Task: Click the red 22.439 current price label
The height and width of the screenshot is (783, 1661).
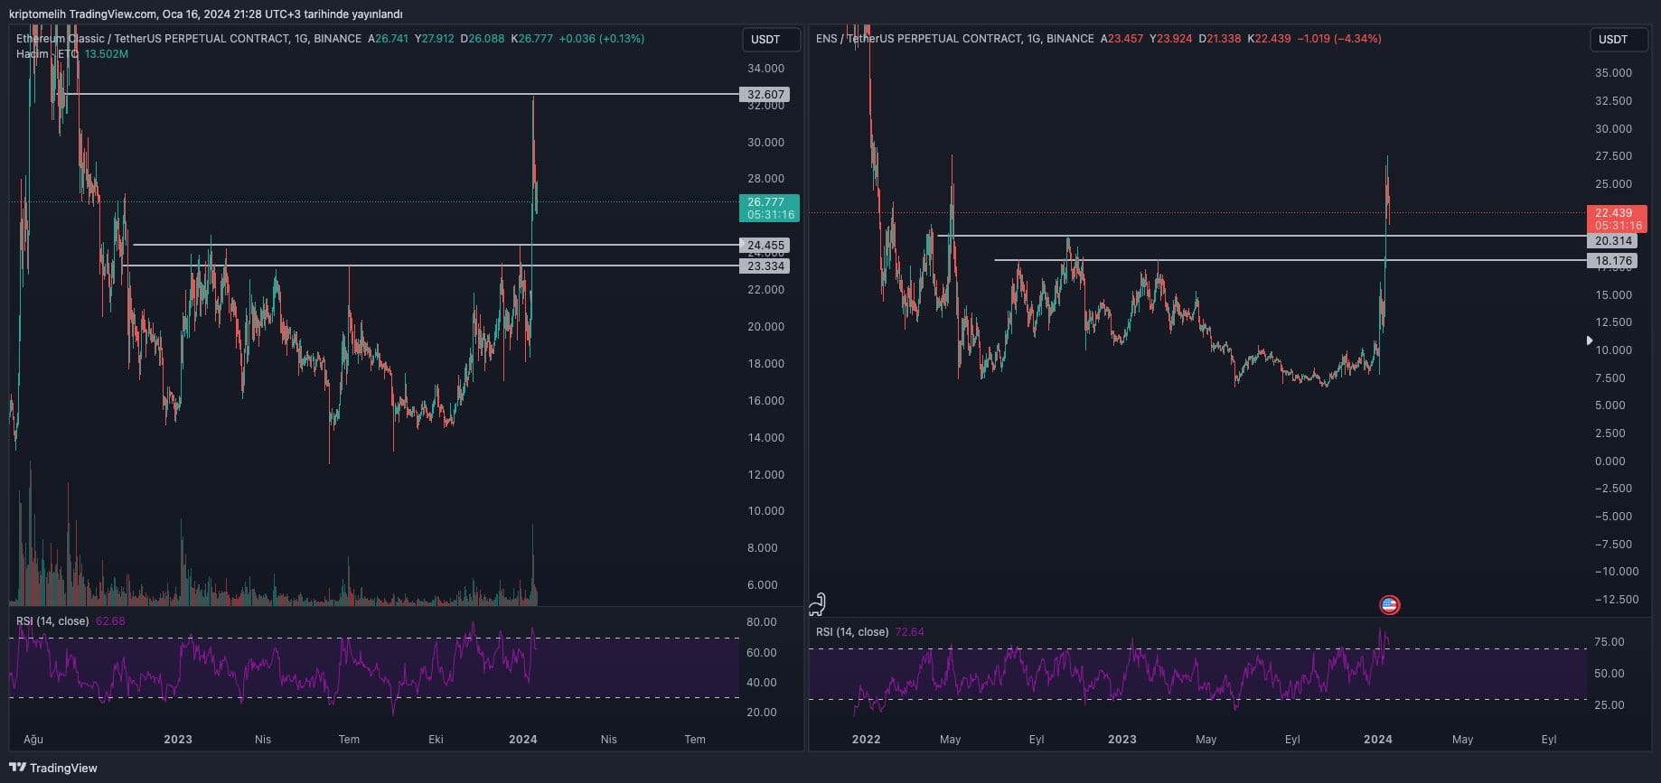Action: click(1617, 219)
